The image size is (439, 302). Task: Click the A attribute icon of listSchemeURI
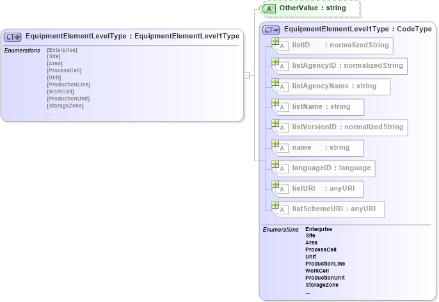point(282,210)
